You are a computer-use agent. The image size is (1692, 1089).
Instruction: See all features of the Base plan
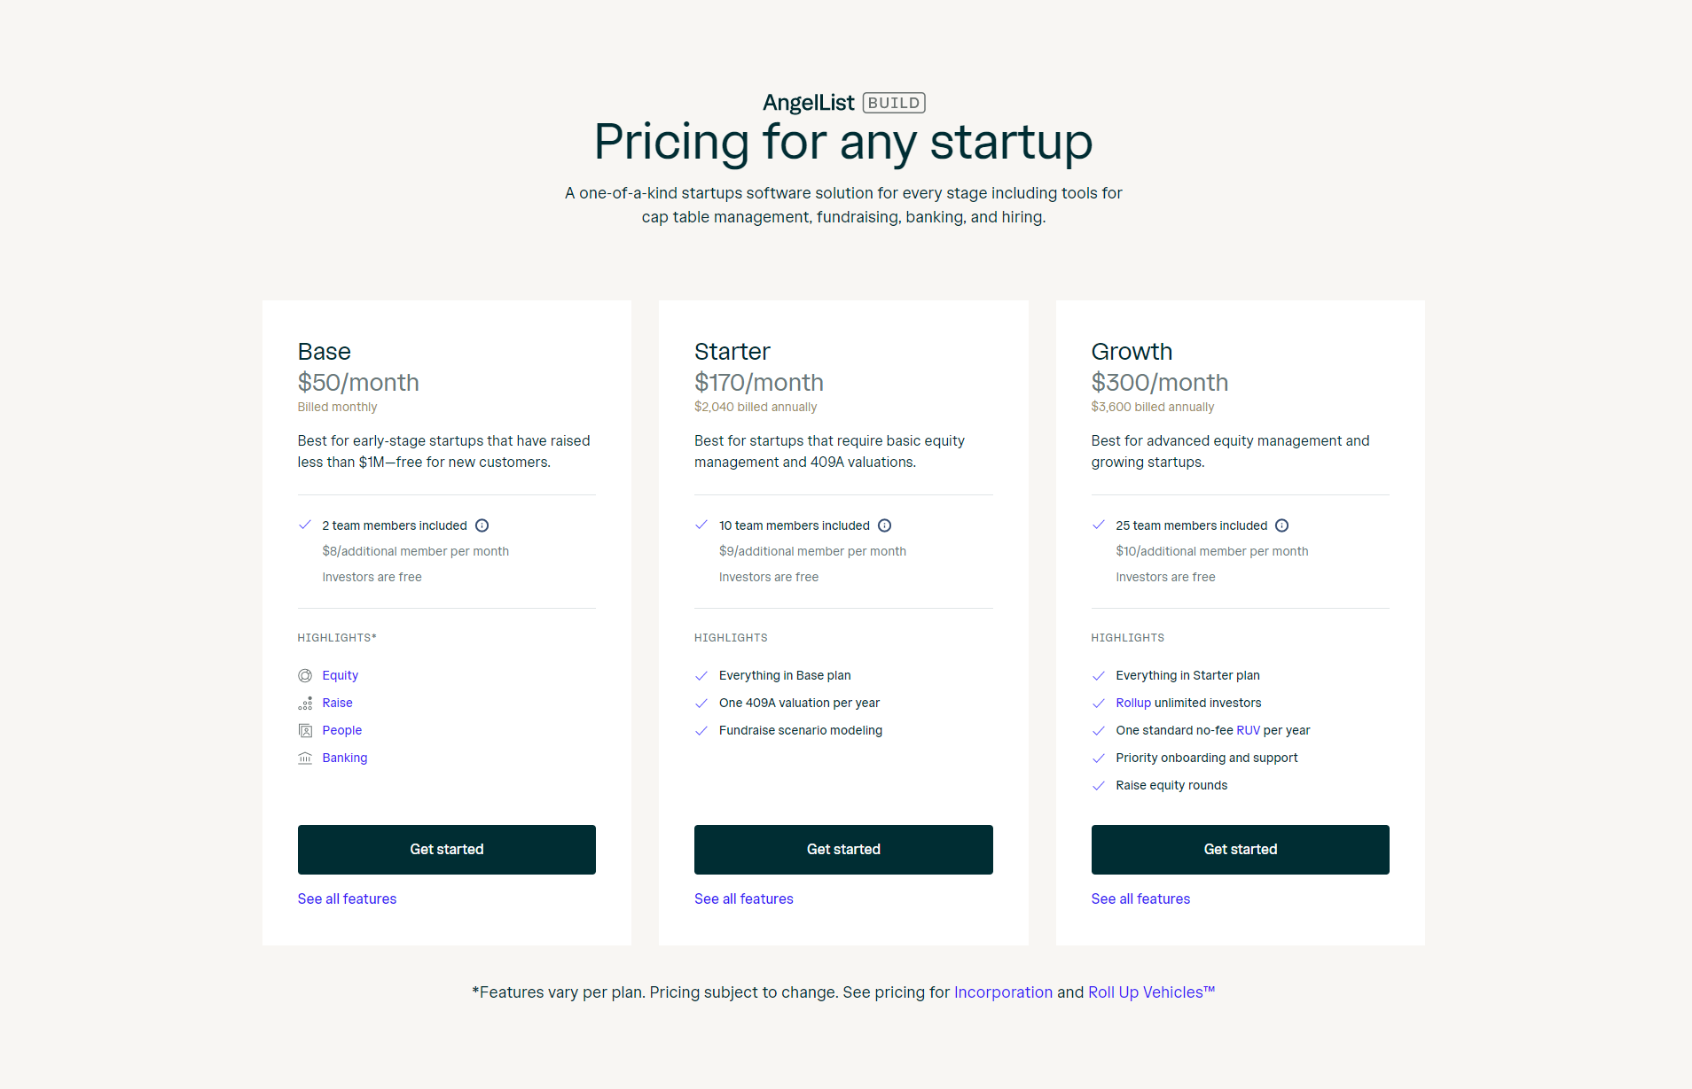[x=347, y=898]
